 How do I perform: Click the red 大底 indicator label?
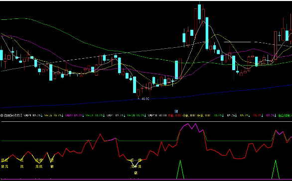click(170, 115)
